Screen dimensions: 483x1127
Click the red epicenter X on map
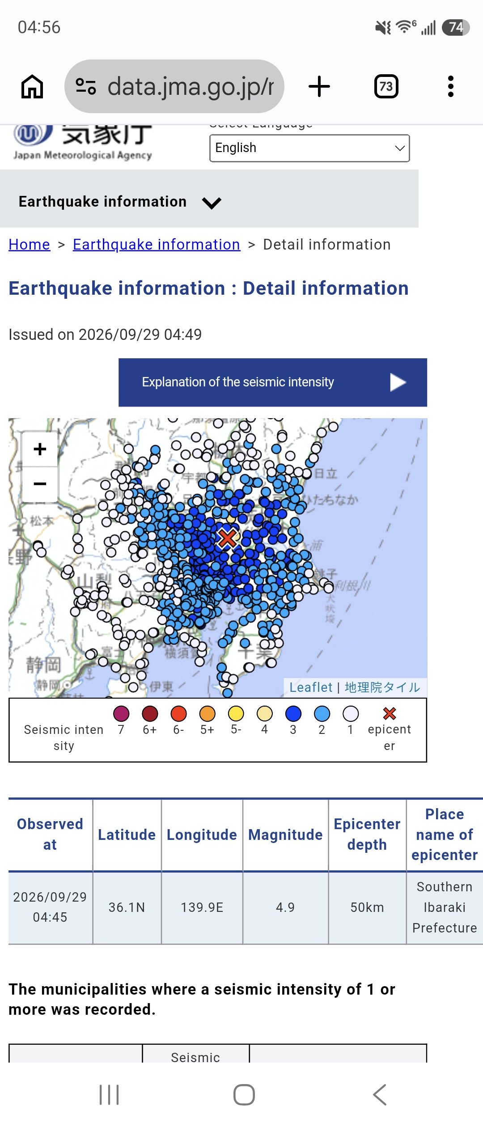227,538
